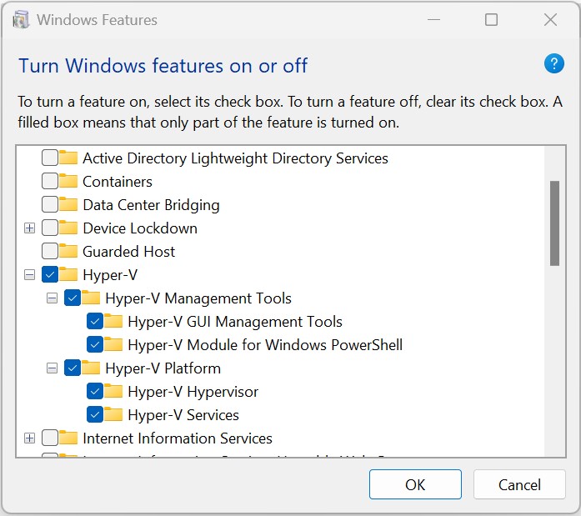581x516 pixels.
Task: Expand the Device Lockdown tree node
Action: tap(30, 228)
